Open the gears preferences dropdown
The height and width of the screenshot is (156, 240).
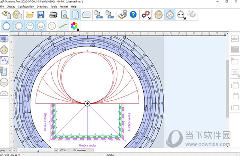[146, 15]
